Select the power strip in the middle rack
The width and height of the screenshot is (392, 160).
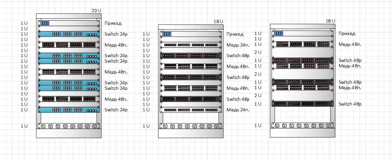click(x=190, y=126)
